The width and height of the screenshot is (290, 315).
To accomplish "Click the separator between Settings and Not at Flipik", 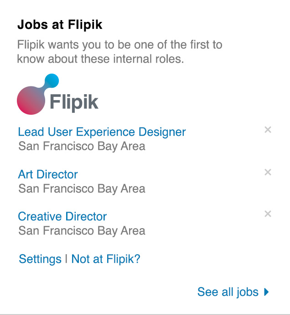I will coord(66,259).
